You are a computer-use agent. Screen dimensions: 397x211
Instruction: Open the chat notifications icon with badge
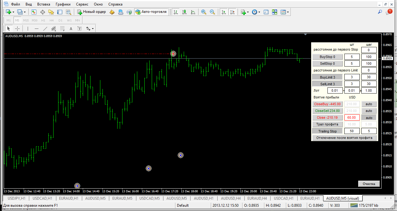389,12
